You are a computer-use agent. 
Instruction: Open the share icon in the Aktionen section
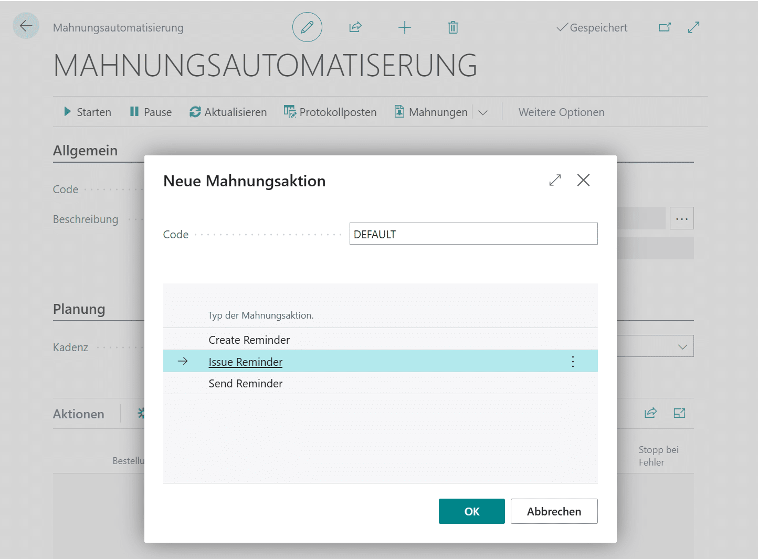pyautogui.click(x=650, y=413)
